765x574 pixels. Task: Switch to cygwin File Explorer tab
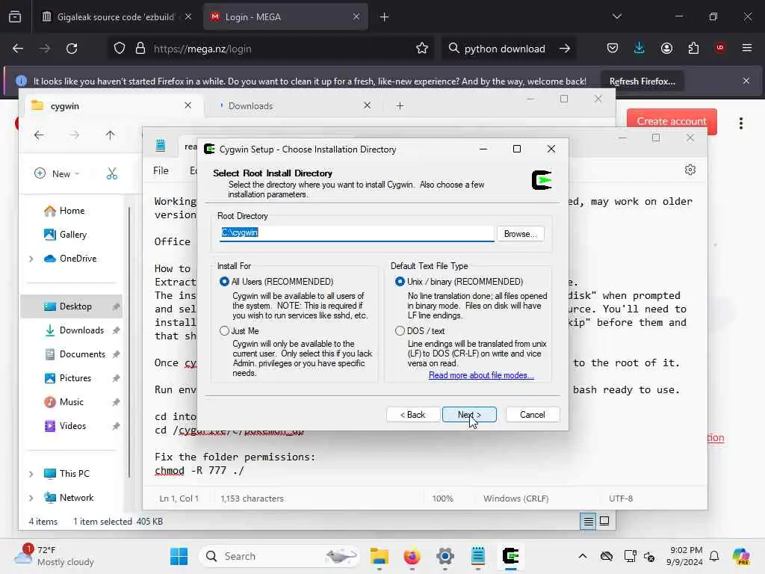[x=112, y=106]
